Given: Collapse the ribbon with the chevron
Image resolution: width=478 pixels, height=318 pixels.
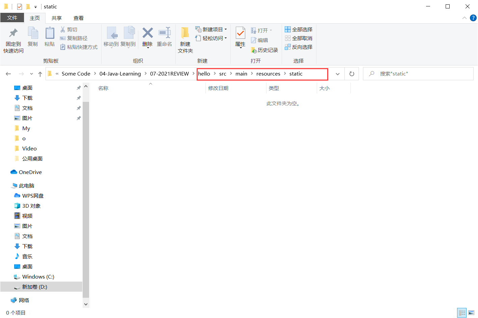Looking at the screenshot, I should [465, 18].
